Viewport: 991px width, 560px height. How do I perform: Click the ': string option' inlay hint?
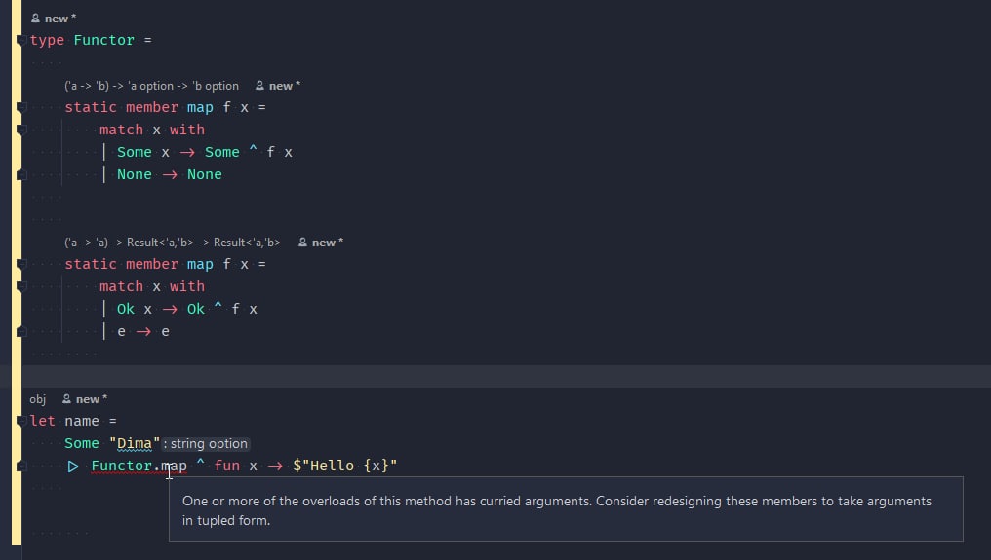click(206, 444)
